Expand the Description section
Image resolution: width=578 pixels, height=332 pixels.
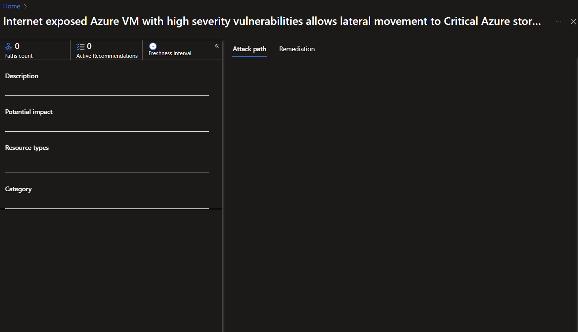[x=22, y=76]
